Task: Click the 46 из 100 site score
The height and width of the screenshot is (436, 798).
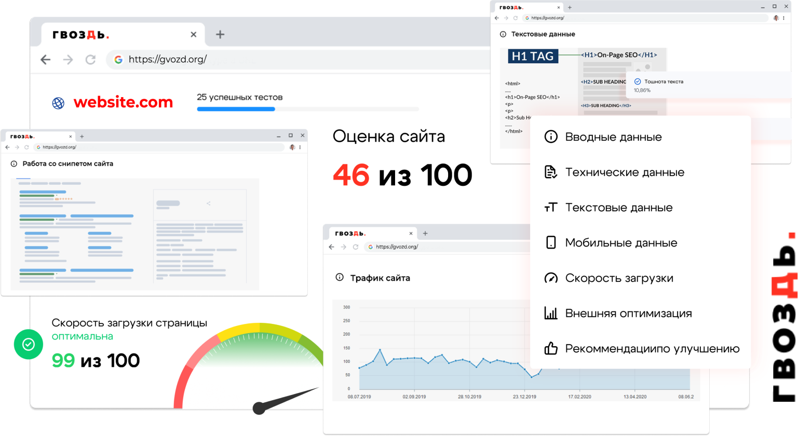Action: click(x=402, y=175)
